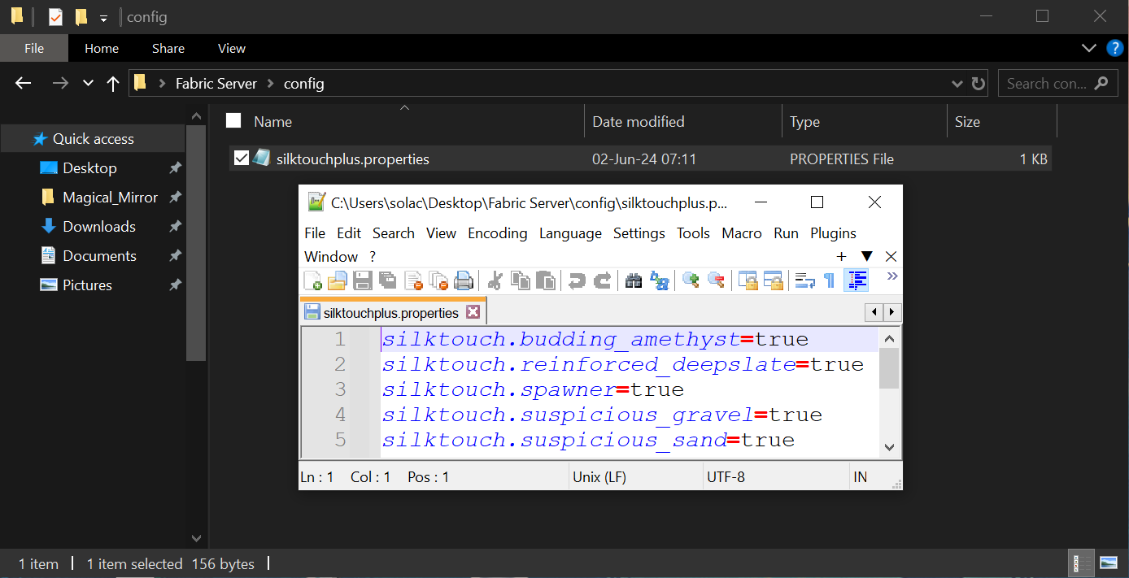Refresh the config folder view
The width and height of the screenshot is (1129, 578).
pyautogui.click(x=979, y=83)
